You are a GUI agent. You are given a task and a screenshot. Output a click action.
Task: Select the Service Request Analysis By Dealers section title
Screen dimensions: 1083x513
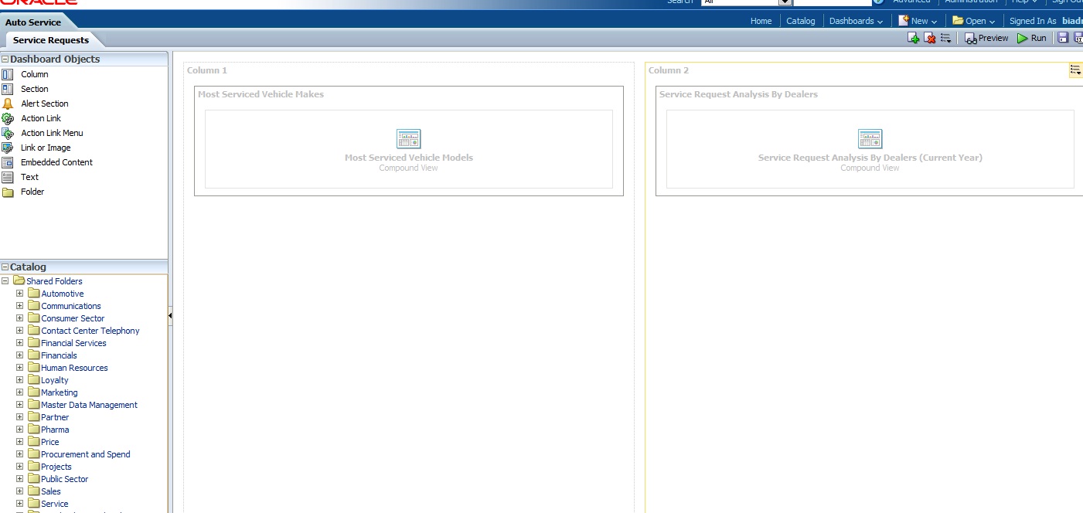(x=738, y=94)
